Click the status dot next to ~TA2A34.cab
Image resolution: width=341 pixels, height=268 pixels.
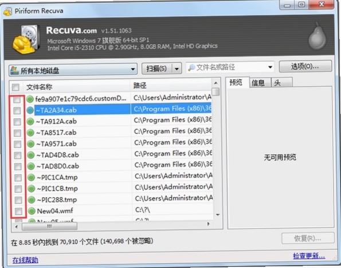tap(30, 110)
